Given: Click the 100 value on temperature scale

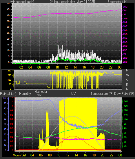Looking at the screenshot, I should click(126, 119).
